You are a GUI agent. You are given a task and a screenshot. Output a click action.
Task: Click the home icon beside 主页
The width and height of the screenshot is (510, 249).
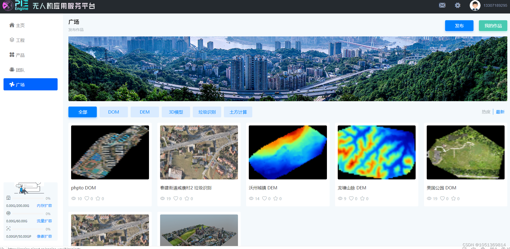[x=12, y=25]
